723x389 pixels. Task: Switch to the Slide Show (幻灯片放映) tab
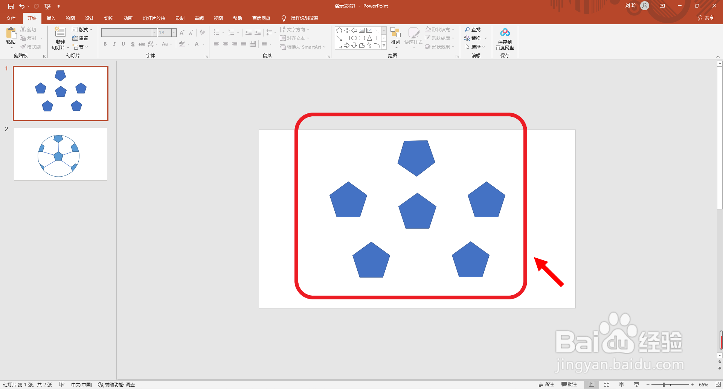(154, 18)
